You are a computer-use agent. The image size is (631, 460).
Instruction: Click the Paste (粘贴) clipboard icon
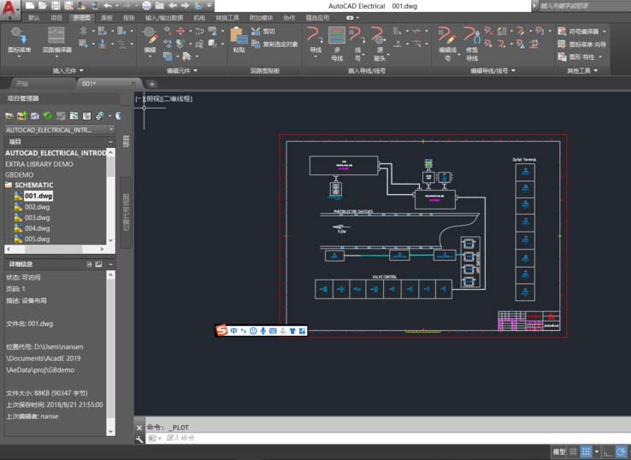tap(239, 40)
